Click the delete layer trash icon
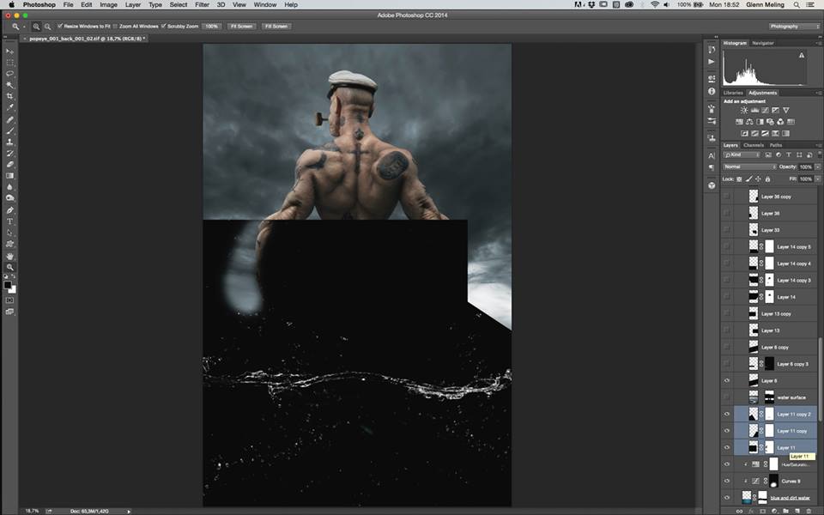824x515 pixels. coord(808,511)
